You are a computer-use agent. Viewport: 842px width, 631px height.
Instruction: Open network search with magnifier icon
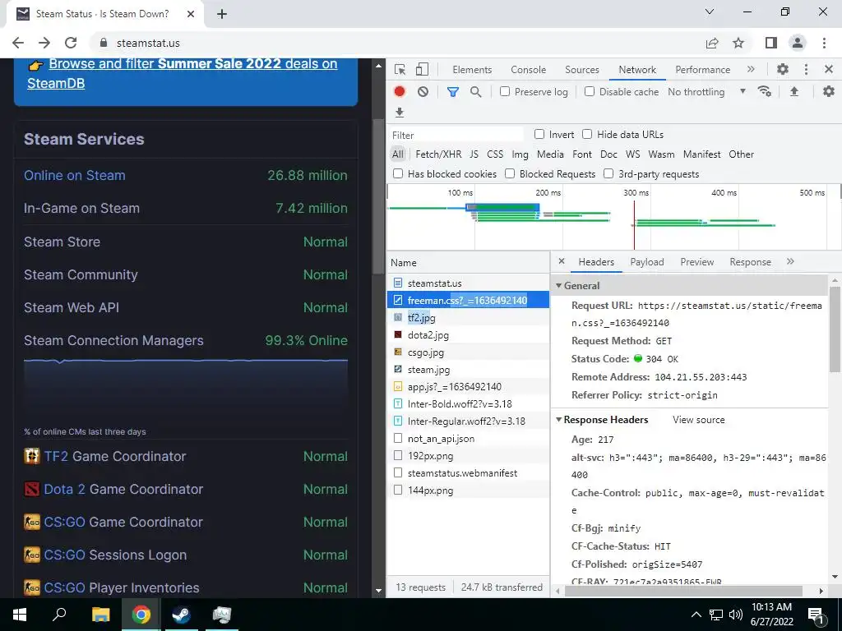click(476, 92)
